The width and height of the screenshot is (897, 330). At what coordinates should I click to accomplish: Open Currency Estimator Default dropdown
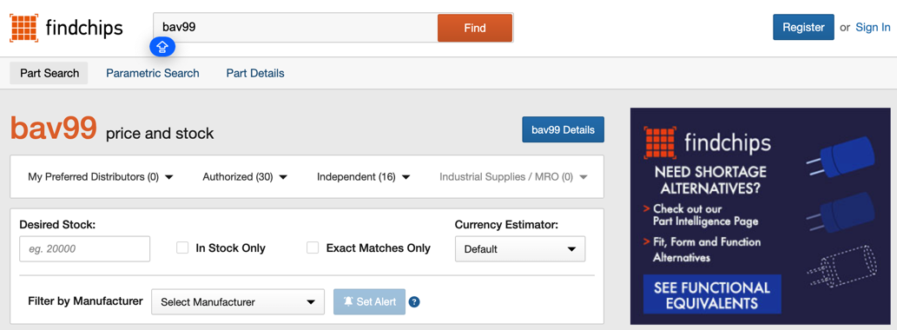pyautogui.click(x=520, y=248)
